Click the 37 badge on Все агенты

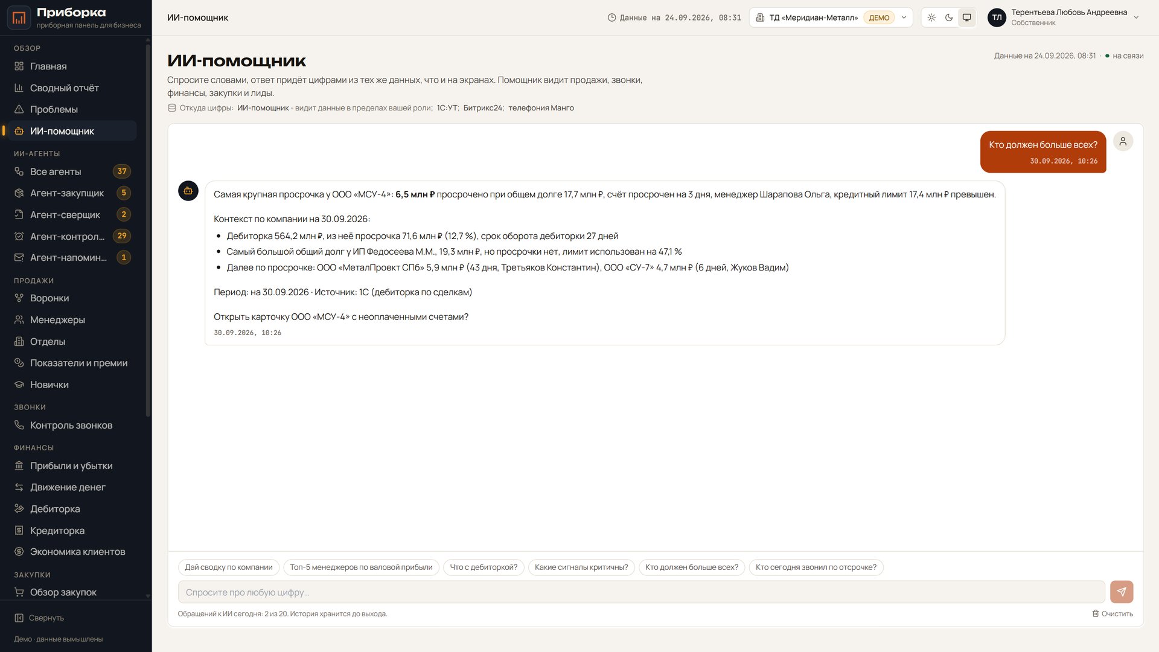click(122, 171)
